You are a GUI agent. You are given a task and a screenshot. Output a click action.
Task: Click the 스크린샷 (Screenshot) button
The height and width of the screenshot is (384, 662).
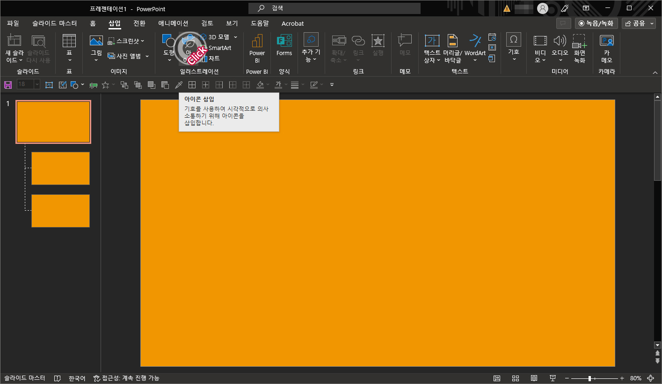tap(126, 41)
